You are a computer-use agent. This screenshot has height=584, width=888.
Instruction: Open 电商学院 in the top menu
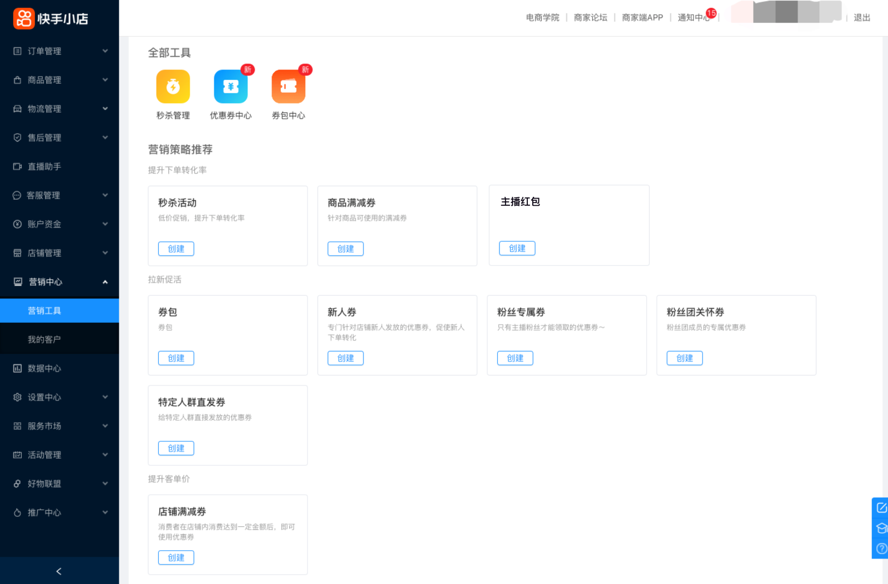pyautogui.click(x=542, y=17)
